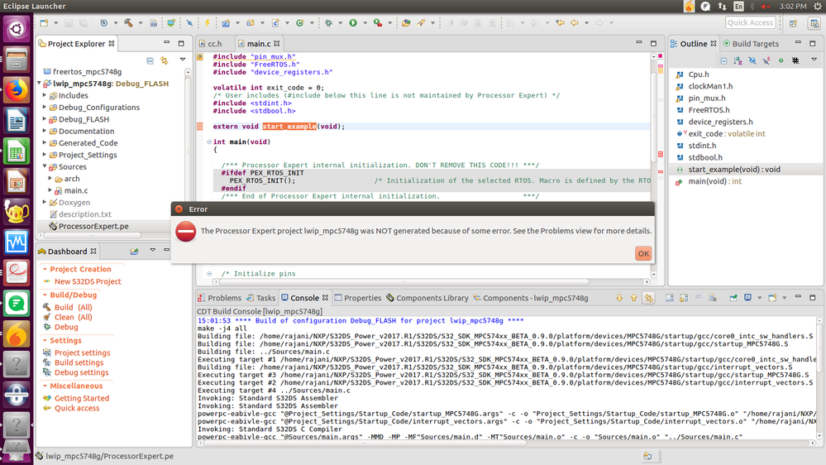Click the Ubuntu Dash home icon

pos(17,28)
